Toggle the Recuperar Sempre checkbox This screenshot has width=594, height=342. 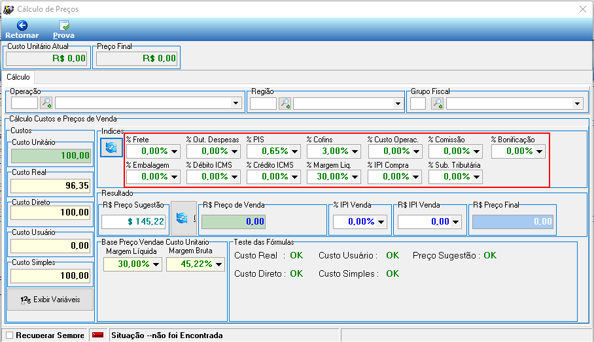tap(9, 335)
